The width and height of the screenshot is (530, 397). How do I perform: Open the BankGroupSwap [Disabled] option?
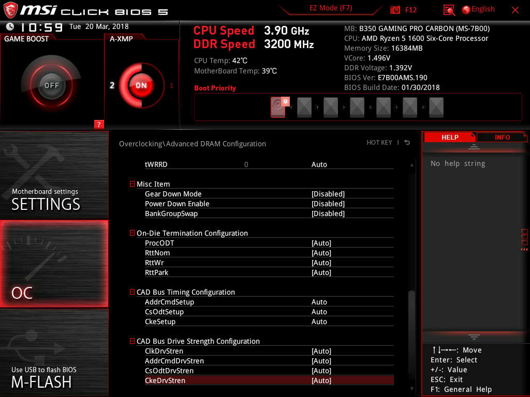328,213
